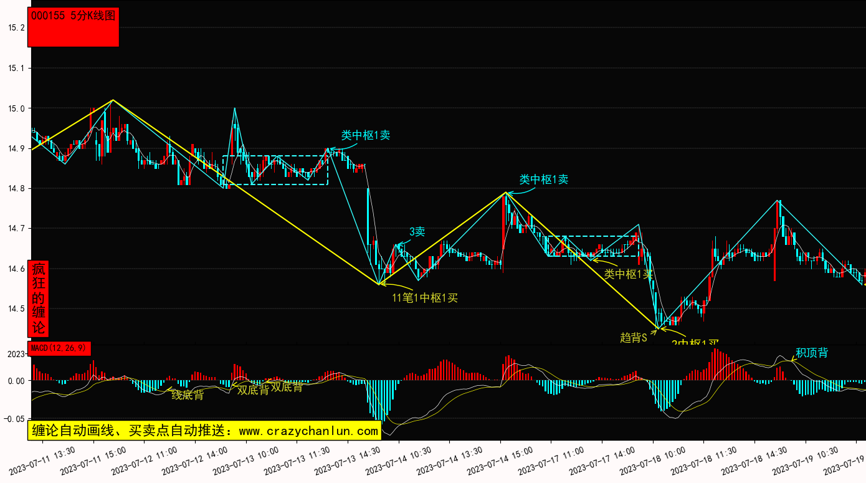Screen dimensions: 866x483
Task: Click the -0.05 MACD axis label
Action: click(14, 419)
